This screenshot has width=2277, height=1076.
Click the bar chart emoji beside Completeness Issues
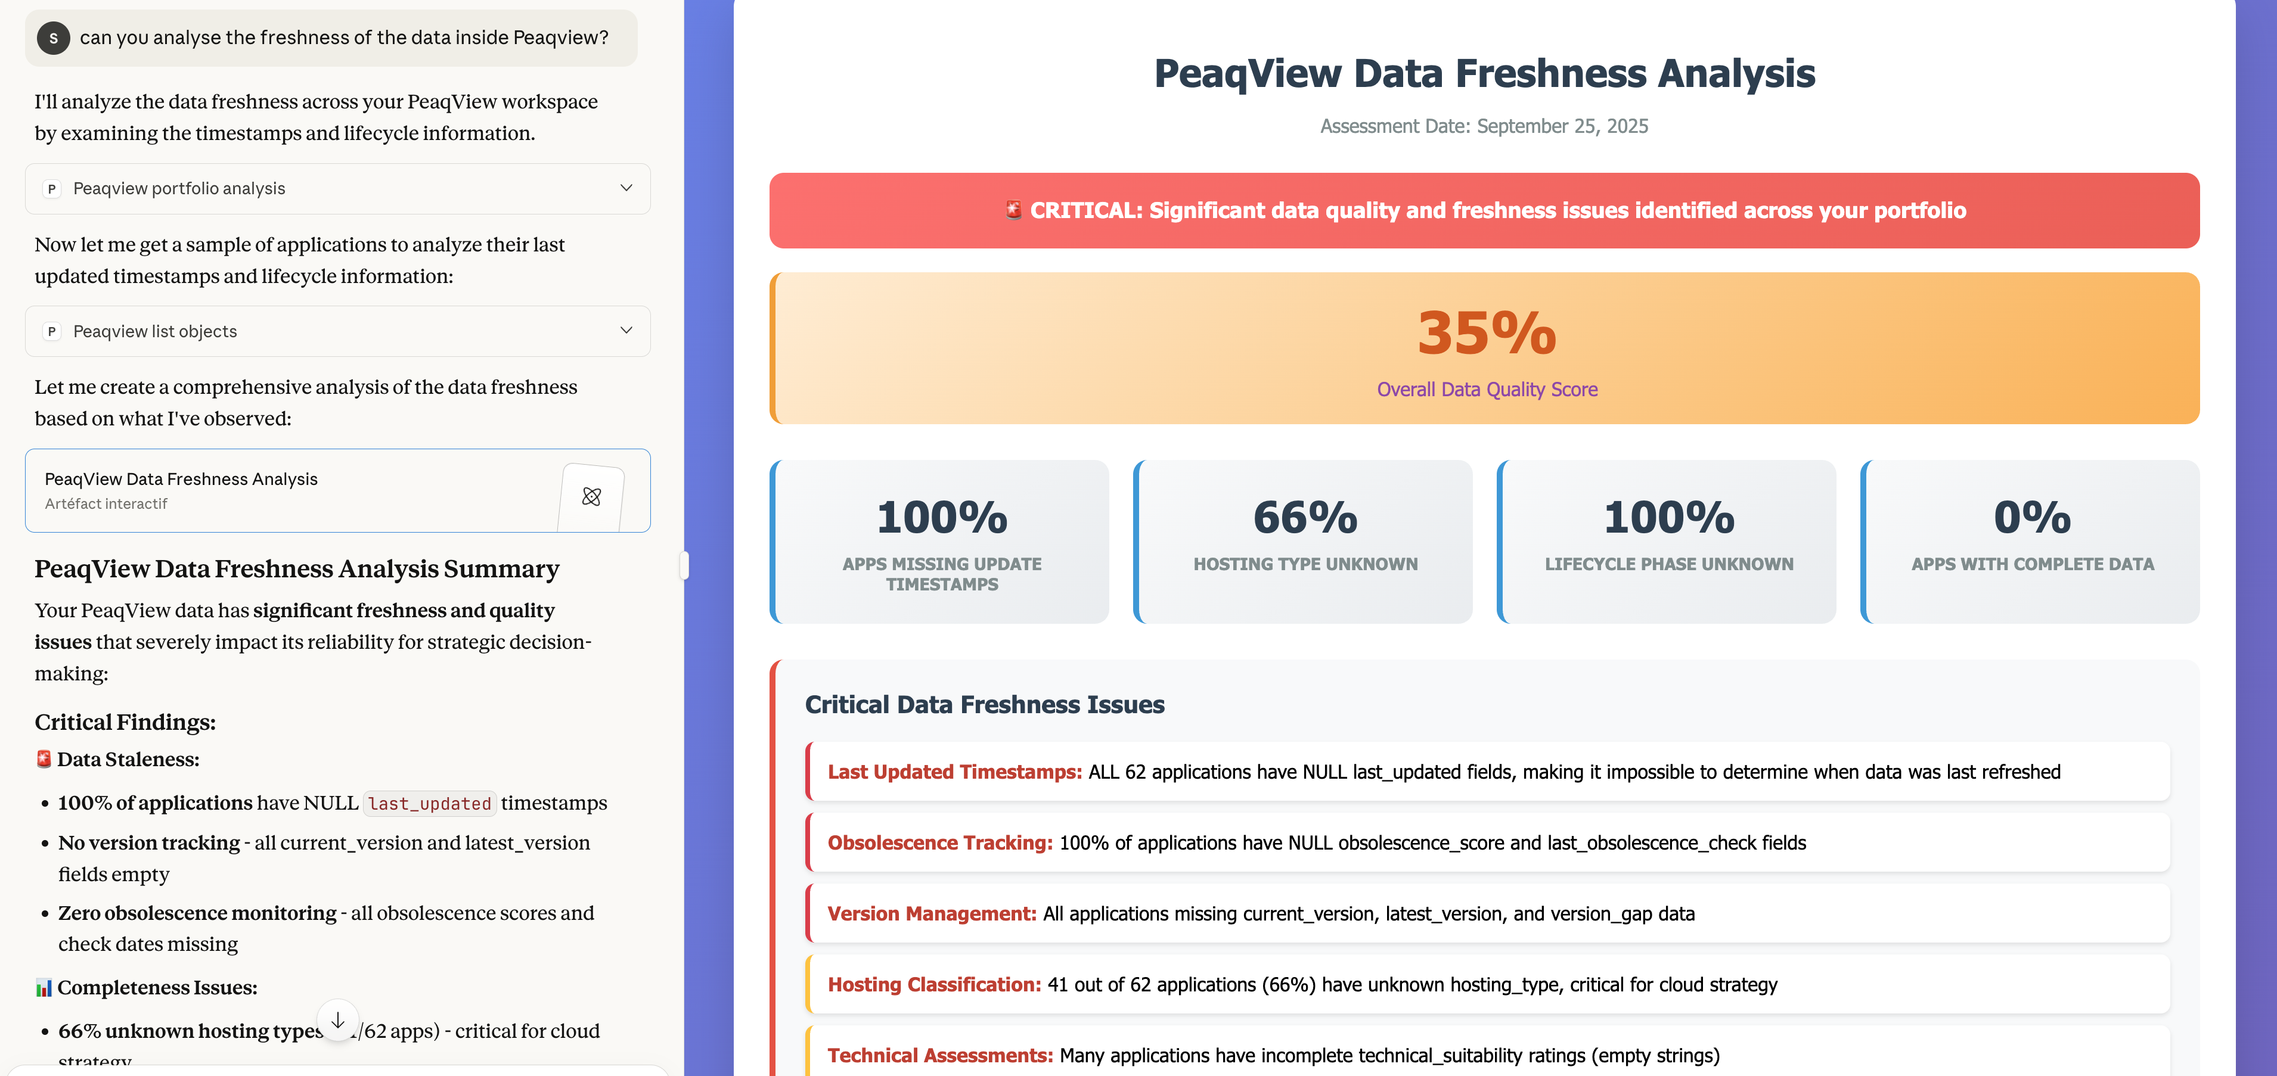pos(44,988)
